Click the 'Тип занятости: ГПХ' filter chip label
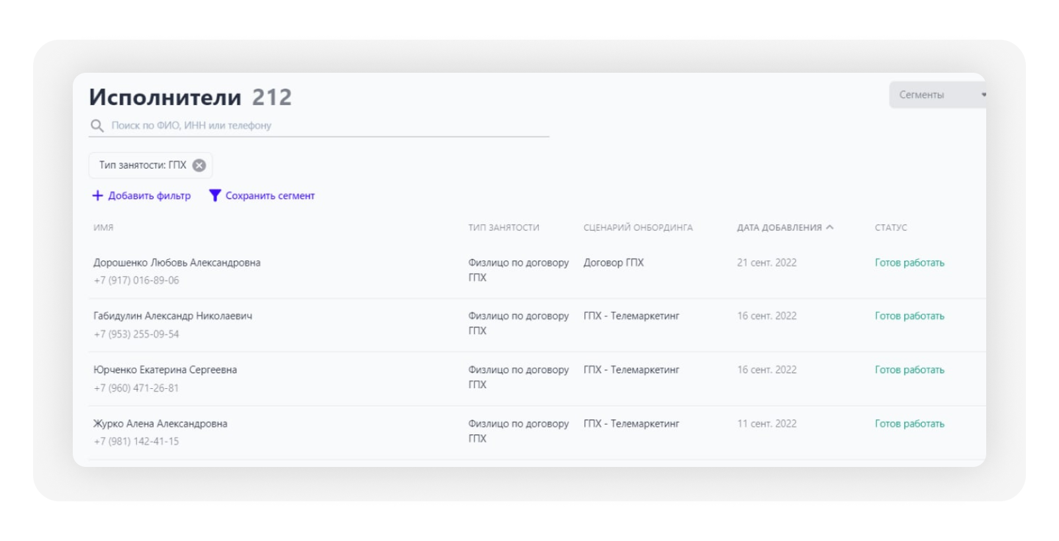The width and height of the screenshot is (1059, 541). pos(142,165)
